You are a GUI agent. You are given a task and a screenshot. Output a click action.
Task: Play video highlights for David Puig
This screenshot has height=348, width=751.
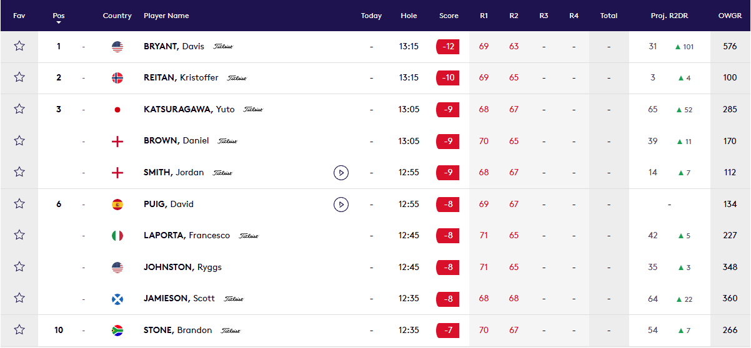(x=341, y=204)
